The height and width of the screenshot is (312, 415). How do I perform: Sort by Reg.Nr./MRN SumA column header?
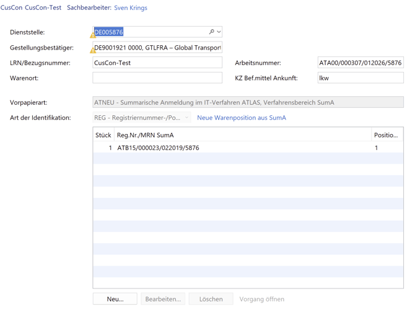[242, 135]
